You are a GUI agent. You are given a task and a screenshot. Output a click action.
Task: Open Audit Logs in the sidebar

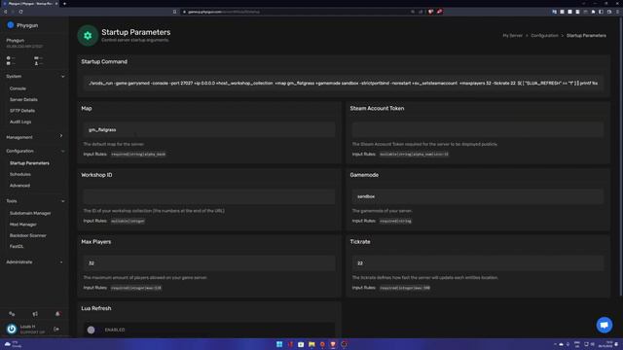tap(20, 122)
